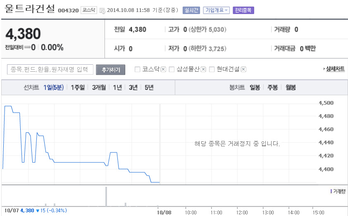Click the 실시간 button

pos(191,10)
